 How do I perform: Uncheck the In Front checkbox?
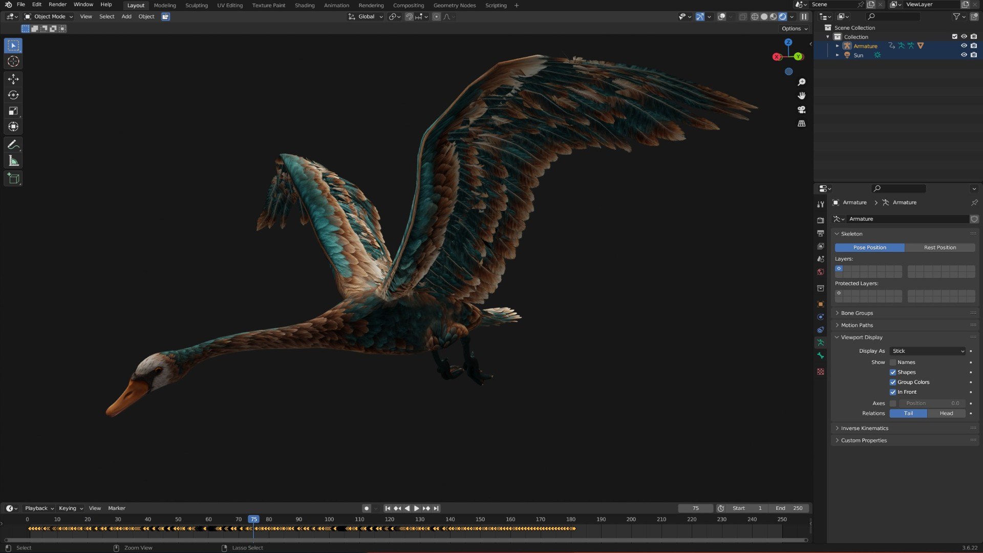893,392
